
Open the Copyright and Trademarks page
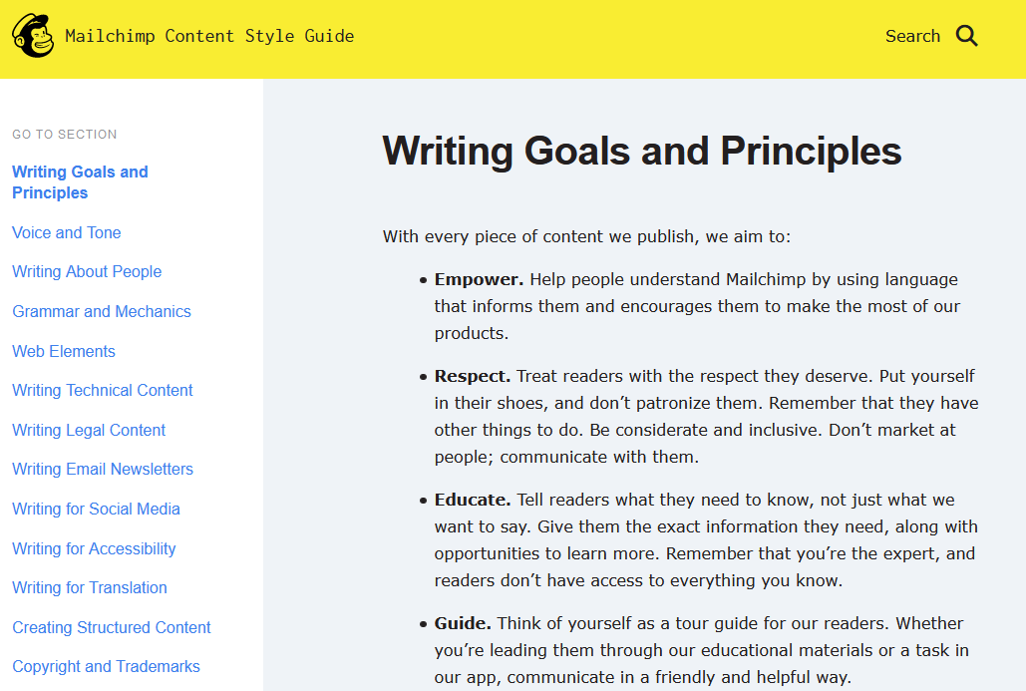pyautogui.click(x=106, y=666)
